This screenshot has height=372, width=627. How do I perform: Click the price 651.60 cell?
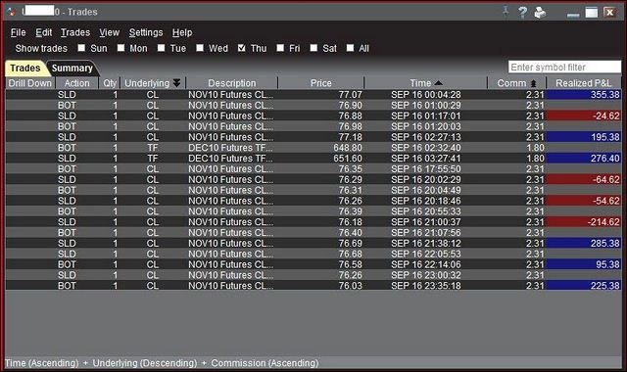(320, 159)
